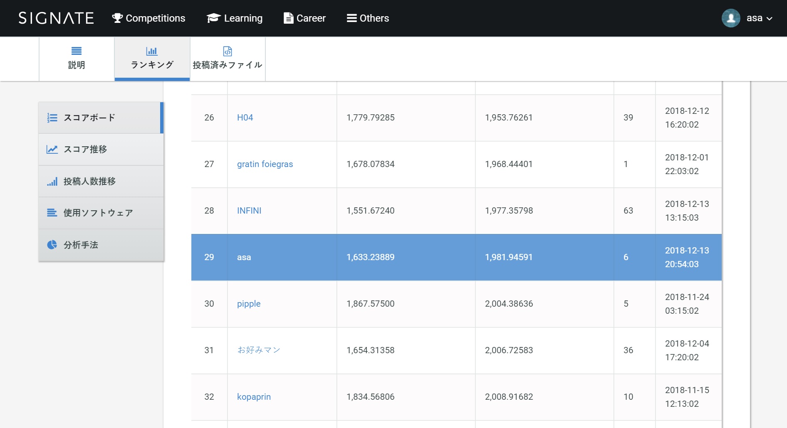Click score value 1,834.56806

371,397
